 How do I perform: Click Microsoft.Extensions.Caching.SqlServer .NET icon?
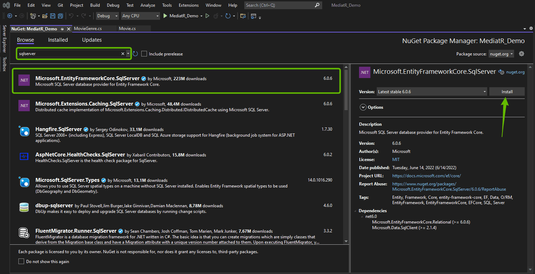[x=24, y=106]
